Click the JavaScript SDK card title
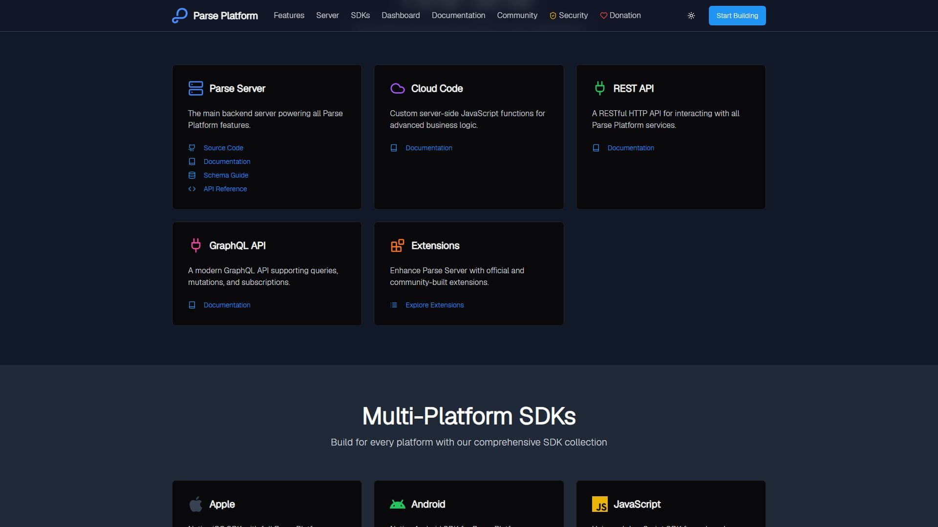Image resolution: width=938 pixels, height=527 pixels. [637, 504]
